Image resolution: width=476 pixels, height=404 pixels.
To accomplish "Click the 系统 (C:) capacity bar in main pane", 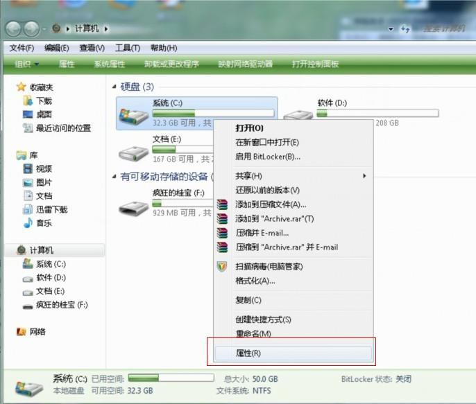I will pos(213,114).
